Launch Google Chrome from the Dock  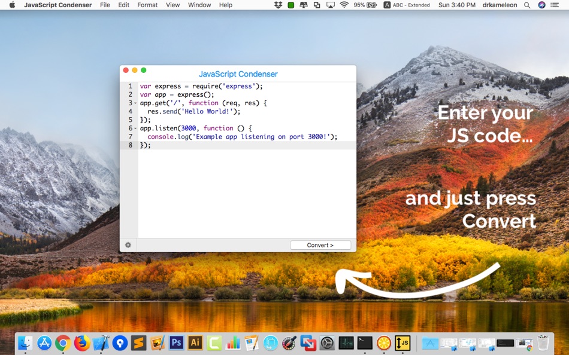click(x=63, y=342)
